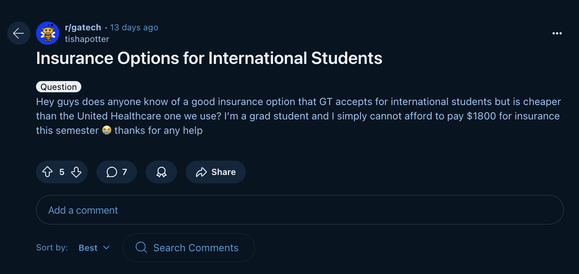579x274 pixels.
Task: Give an award via ribbon icon
Action: point(161,172)
